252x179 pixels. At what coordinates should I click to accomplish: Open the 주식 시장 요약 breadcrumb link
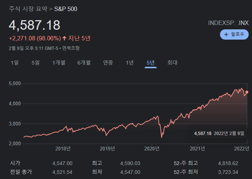28,9
